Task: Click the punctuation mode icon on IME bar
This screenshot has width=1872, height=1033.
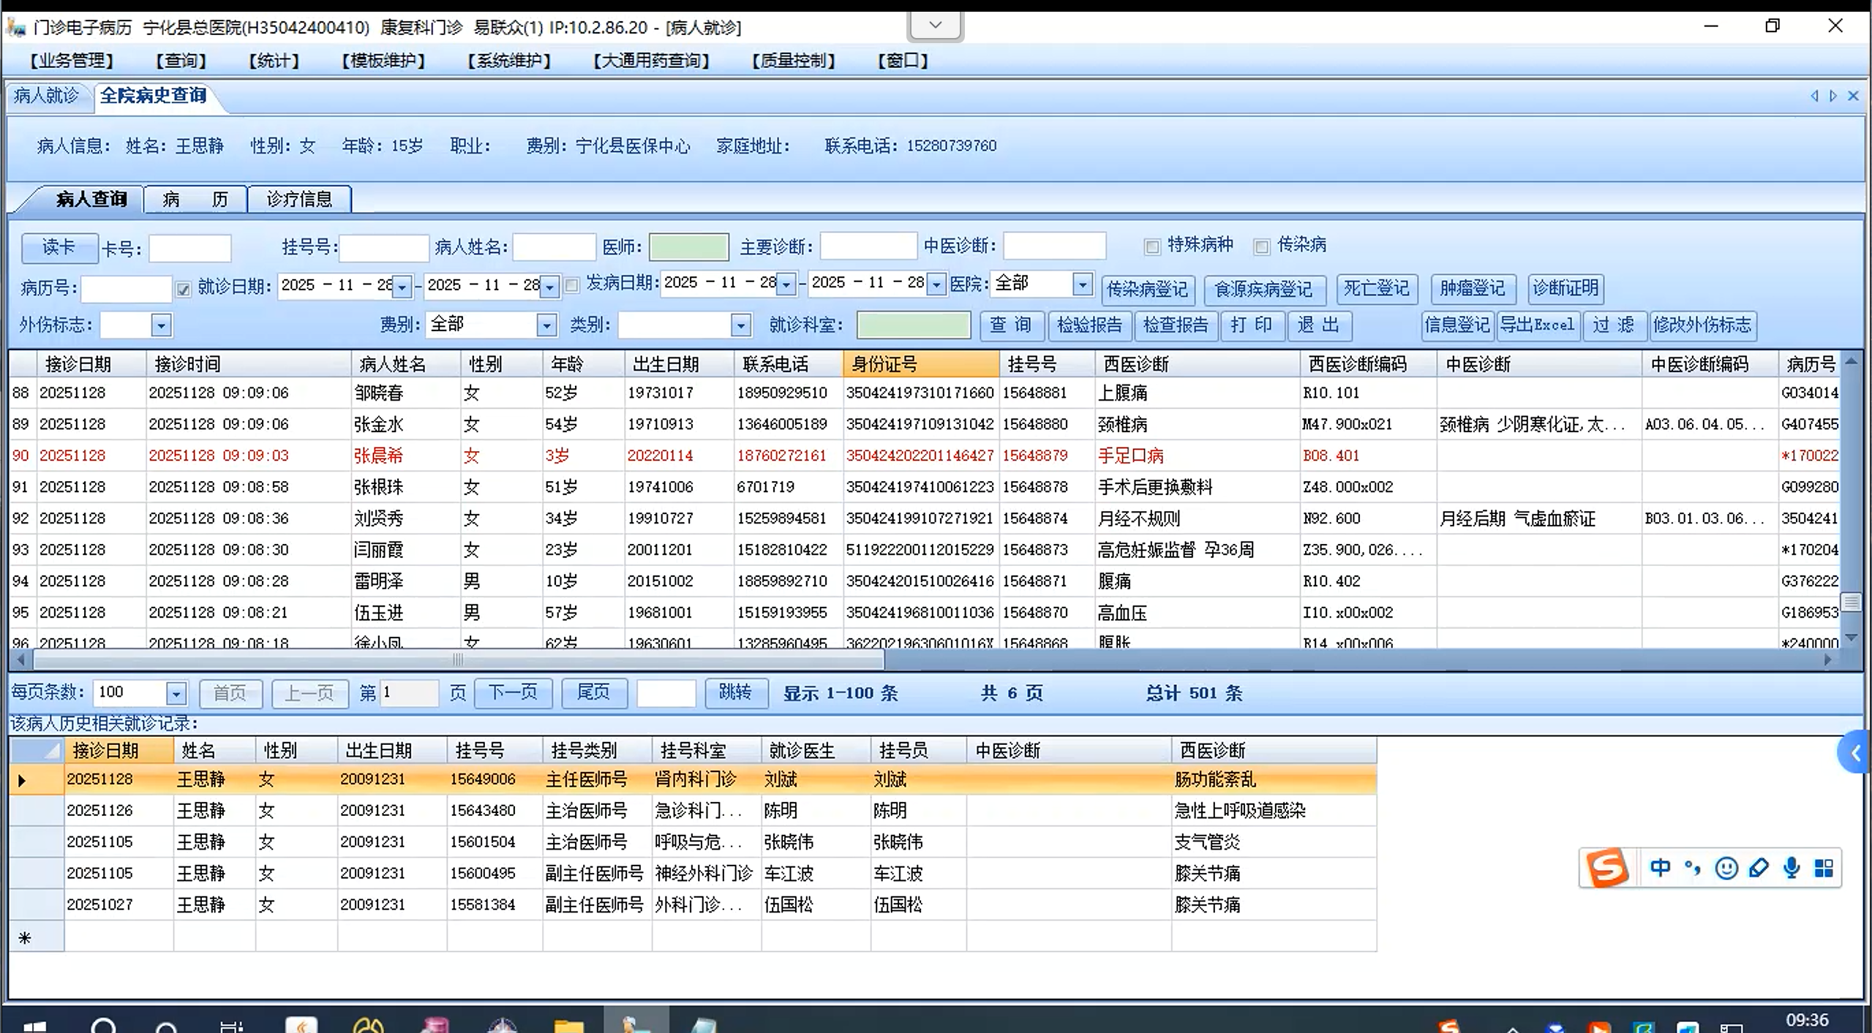Action: pyautogui.click(x=1692, y=868)
